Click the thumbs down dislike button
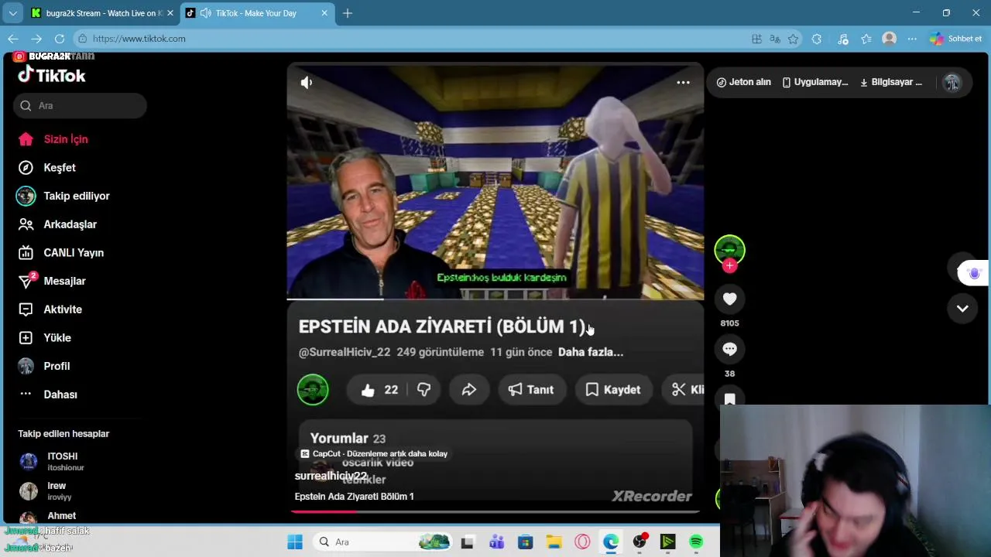This screenshot has height=557, width=991. pyautogui.click(x=423, y=390)
